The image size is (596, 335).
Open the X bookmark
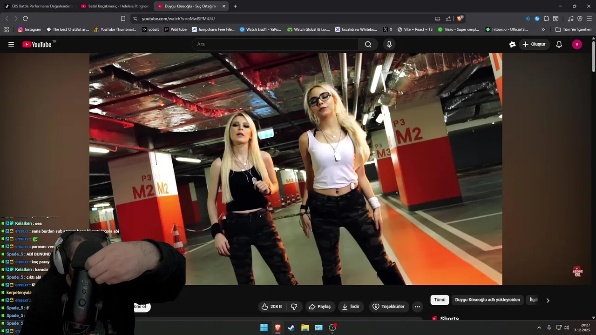[387, 29]
